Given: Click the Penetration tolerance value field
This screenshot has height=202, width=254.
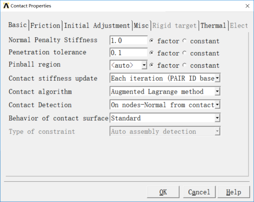Looking at the screenshot, I should (128, 53).
